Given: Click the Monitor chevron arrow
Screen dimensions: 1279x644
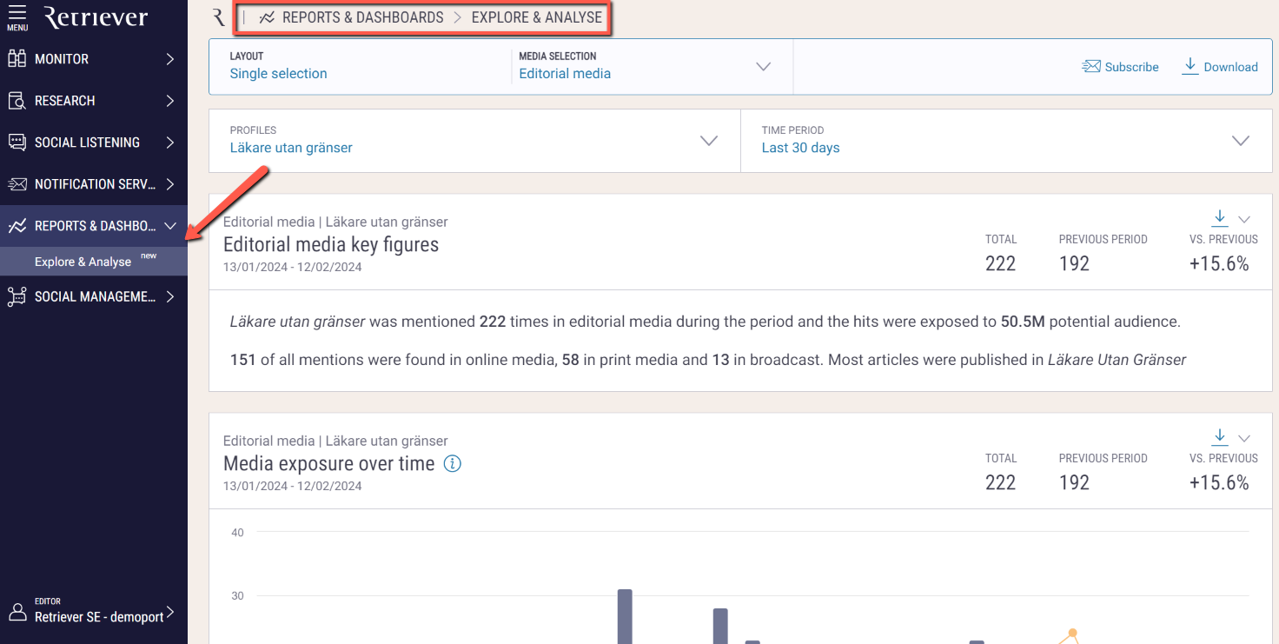Looking at the screenshot, I should click(170, 59).
